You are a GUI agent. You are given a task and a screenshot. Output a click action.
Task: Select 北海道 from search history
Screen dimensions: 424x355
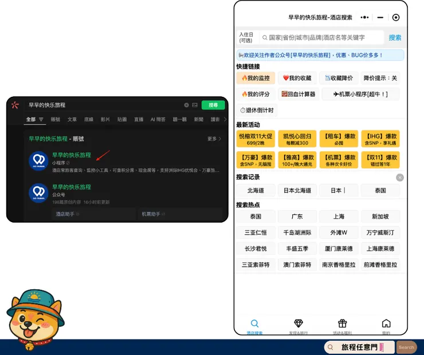[x=256, y=191]
